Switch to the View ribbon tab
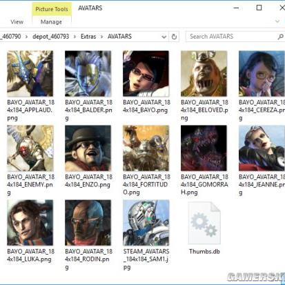Screen dimensions: 285x285 pyautogui.click(x=17, y=22)
